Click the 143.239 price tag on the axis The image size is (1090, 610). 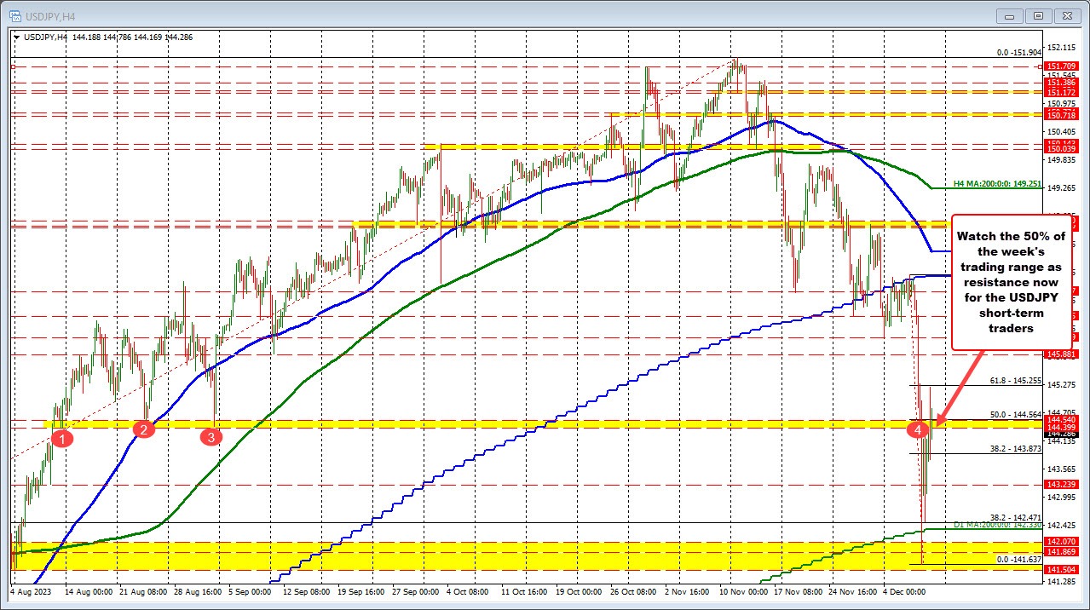point(1060,485)
